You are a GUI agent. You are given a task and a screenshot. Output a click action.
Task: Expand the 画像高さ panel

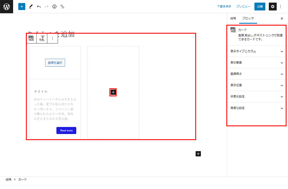pyautogui.click(x=256, y=74)
